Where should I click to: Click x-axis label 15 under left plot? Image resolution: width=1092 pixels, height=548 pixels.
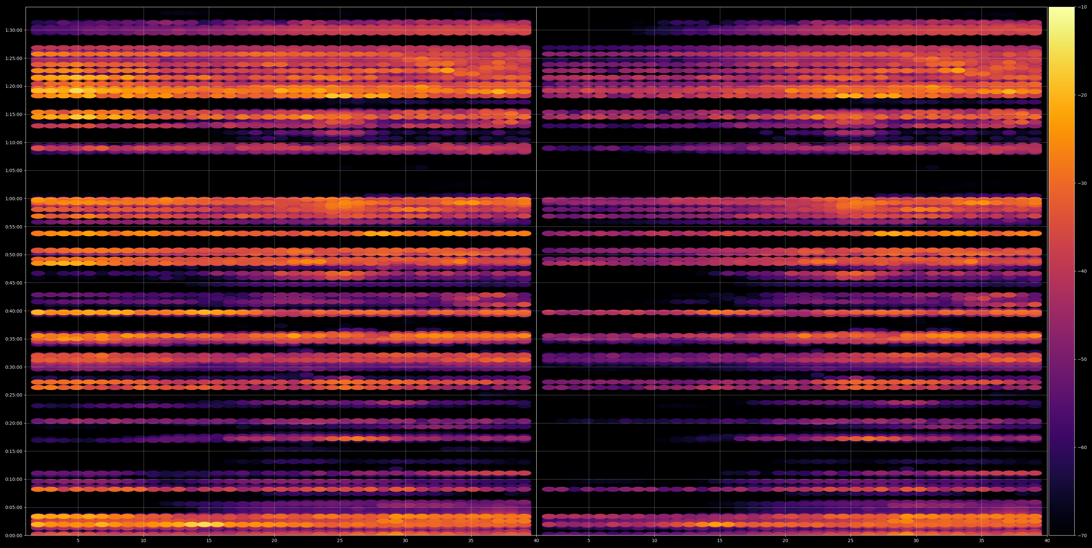209,541
